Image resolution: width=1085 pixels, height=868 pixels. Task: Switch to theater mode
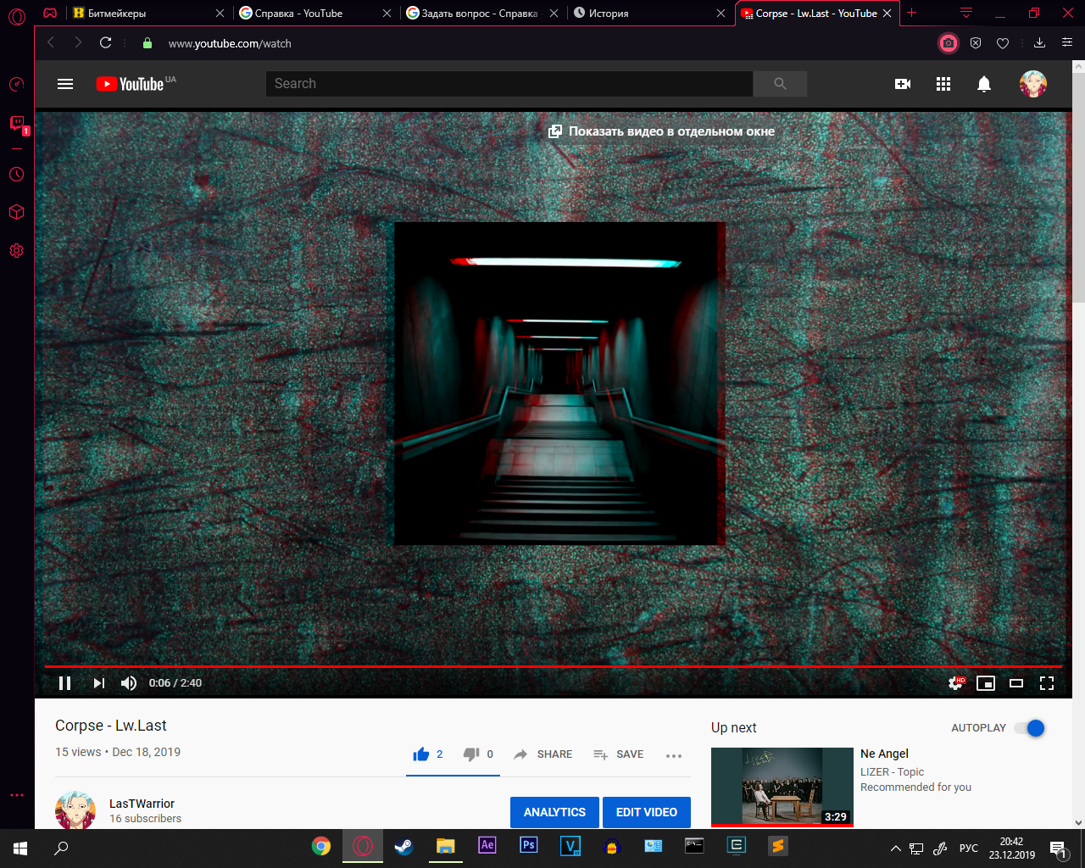pyautogui.click(x=1016, y=683)
